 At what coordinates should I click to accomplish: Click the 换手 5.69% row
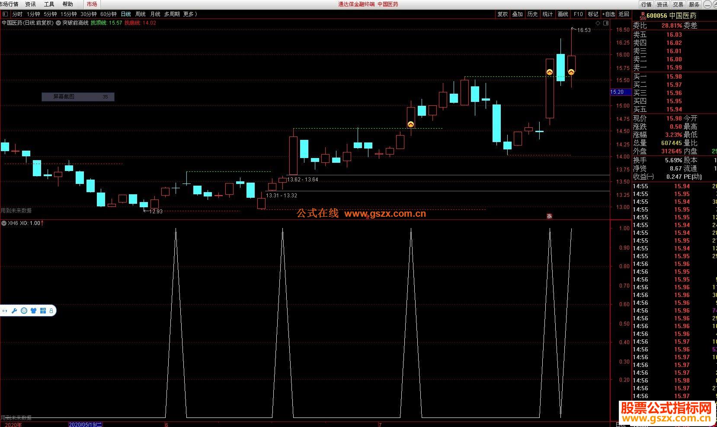(x=657, y=160)
